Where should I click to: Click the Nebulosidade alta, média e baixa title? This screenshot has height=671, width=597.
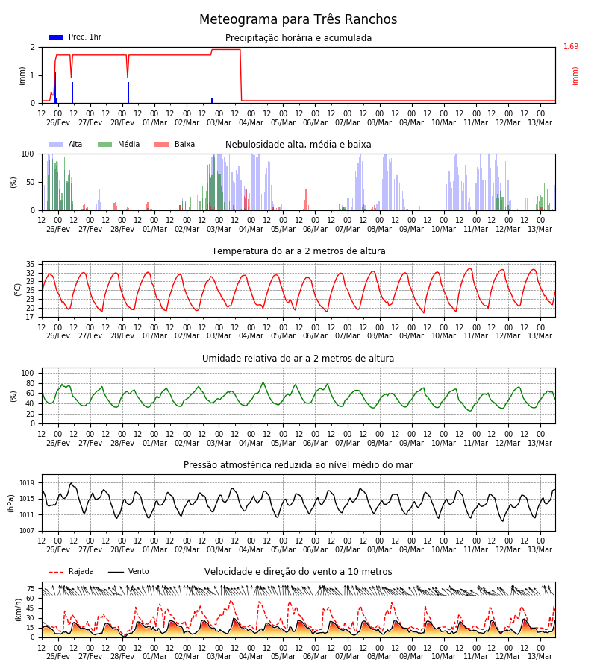click(298, 145)
